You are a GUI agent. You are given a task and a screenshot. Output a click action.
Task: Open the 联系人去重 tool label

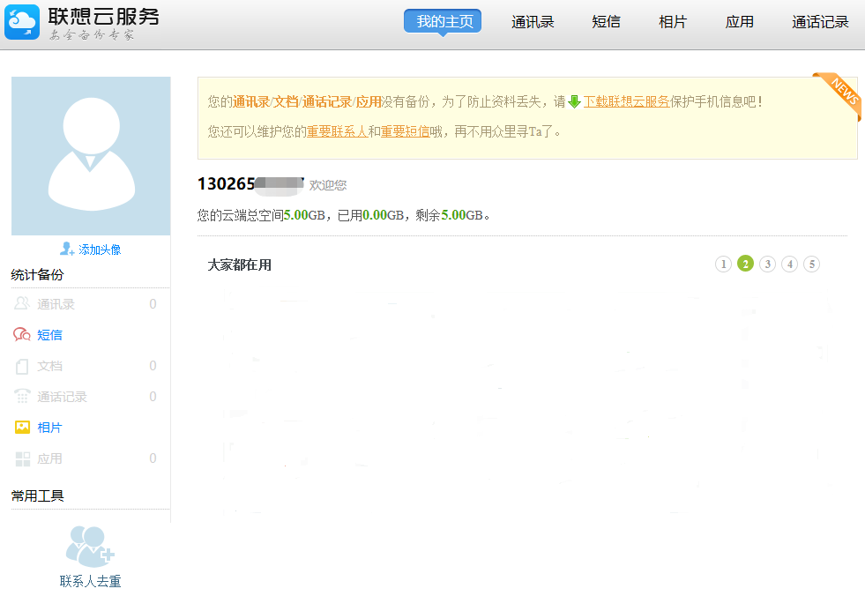pyautogui.click(x=91, y=581)
